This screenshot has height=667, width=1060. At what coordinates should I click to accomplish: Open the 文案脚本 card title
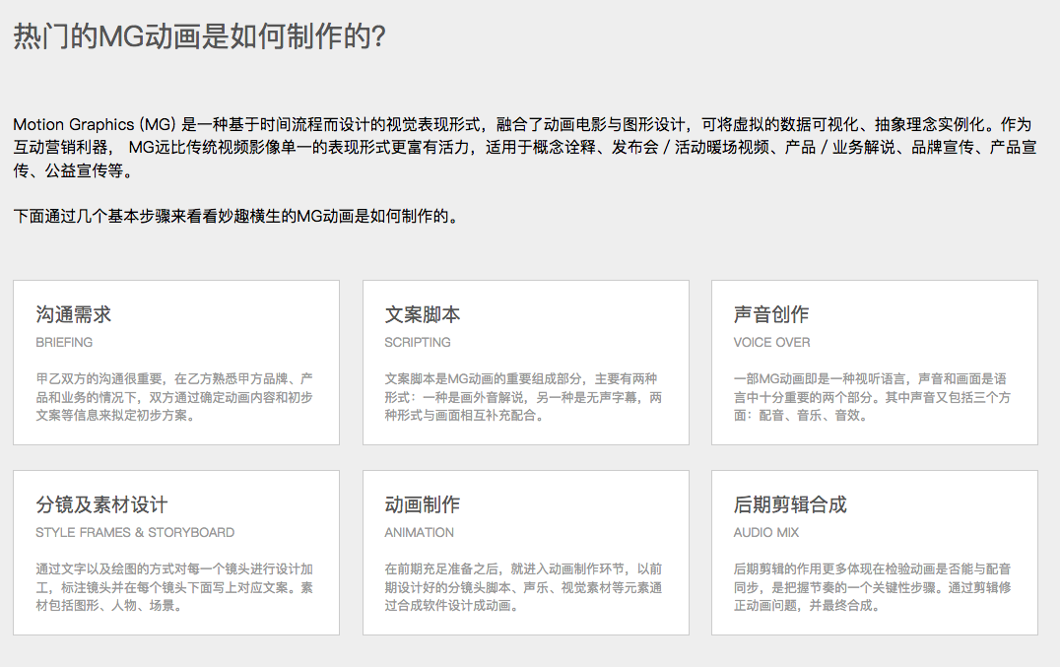(423, 314)
